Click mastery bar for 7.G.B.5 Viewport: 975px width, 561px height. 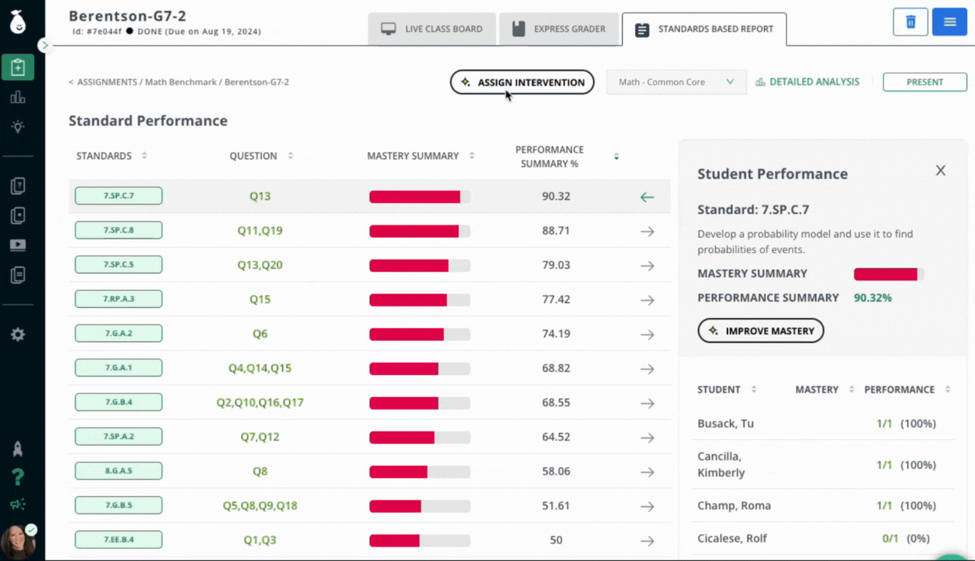pyautogui.click(x=420, y=505)
